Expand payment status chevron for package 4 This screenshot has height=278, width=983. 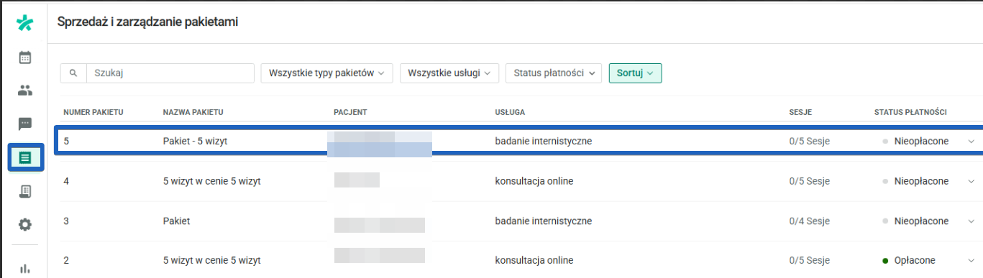pos(971,181)
